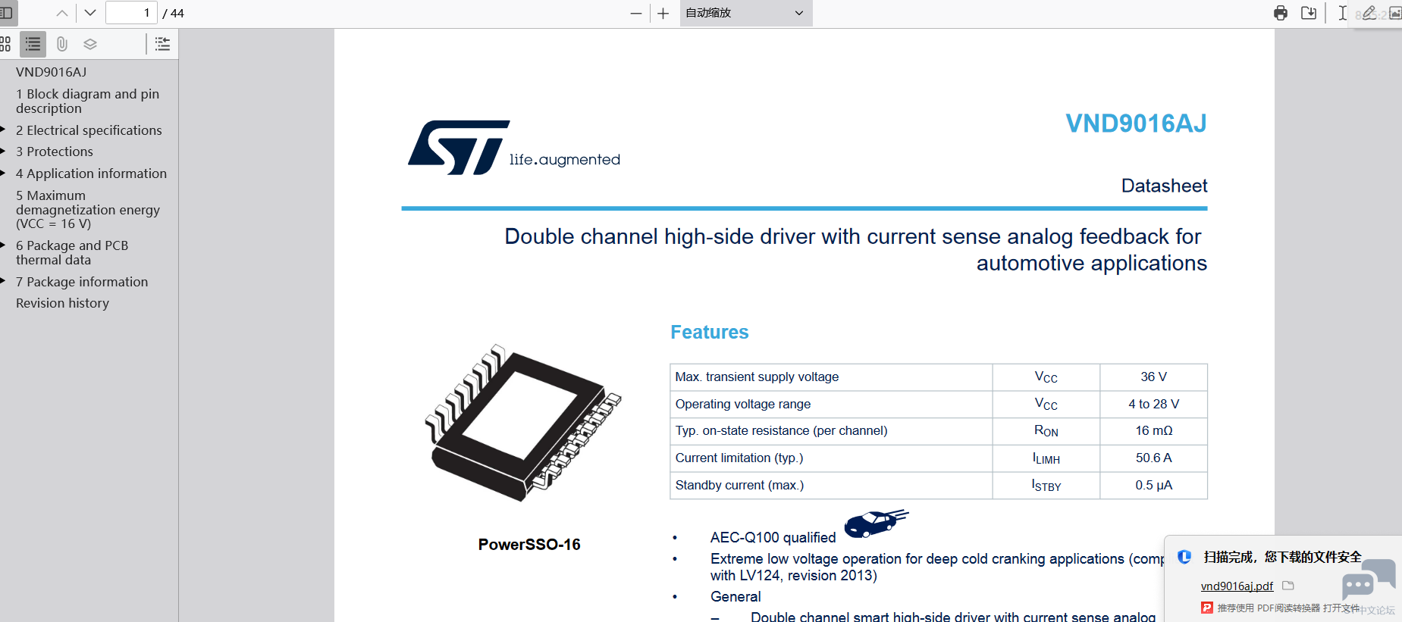
Task: Save the PDF with the download icon
Action: [1309, 13]
